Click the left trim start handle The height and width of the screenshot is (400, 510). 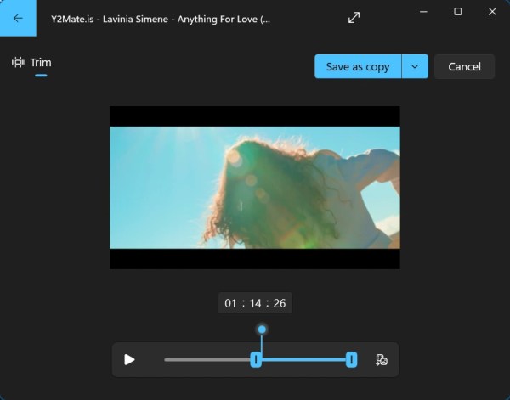256,360
